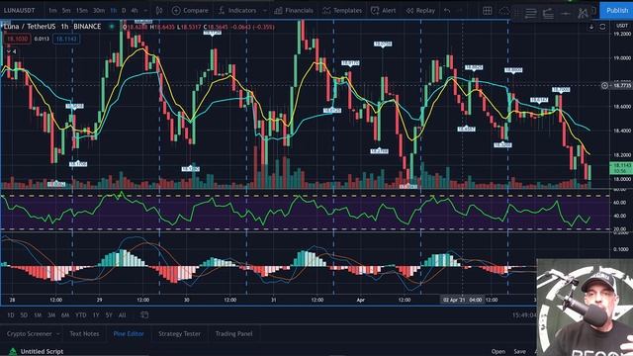Select the 6M date range
The width and height of the screenshot is (633, 356).
[x=65, y=315]
